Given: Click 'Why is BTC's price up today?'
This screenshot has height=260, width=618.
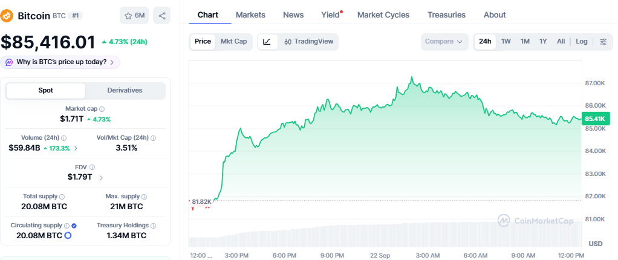Looking at the screenshot, I should point(62,62).
